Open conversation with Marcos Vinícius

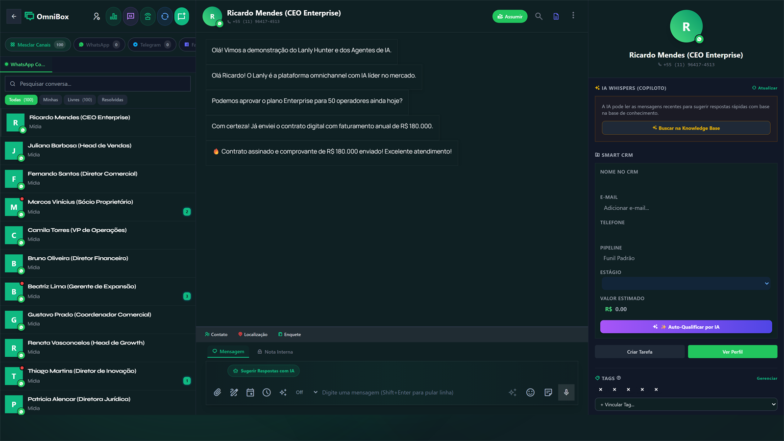[x=98, y=207]
